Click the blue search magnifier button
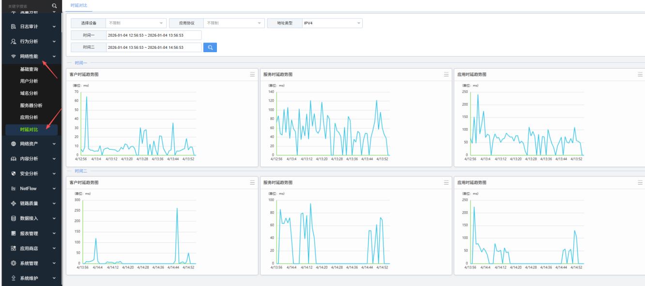The height and width of the screenshot is (286, 645). click(x=210, y=47)
